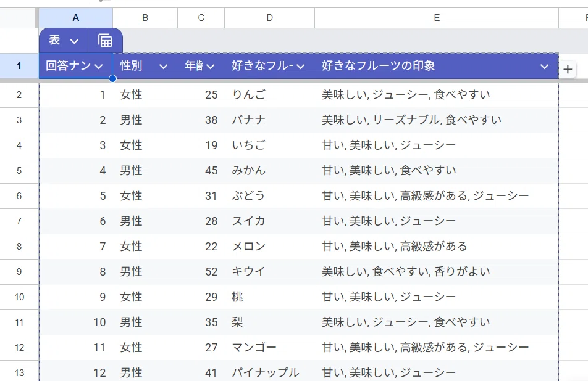Image resolution: width=588 pixels, height=381 pixels.
Task: Select row 2 header number
Action: click(19, 95)
